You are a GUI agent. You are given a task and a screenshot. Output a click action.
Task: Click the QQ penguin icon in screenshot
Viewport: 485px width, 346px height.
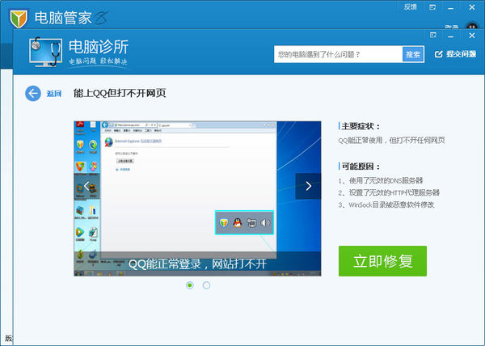point(237,222)
